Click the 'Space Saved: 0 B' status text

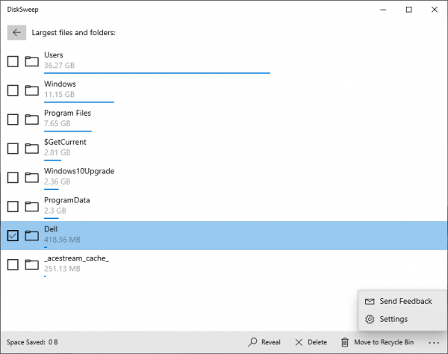tap(32, 342)
